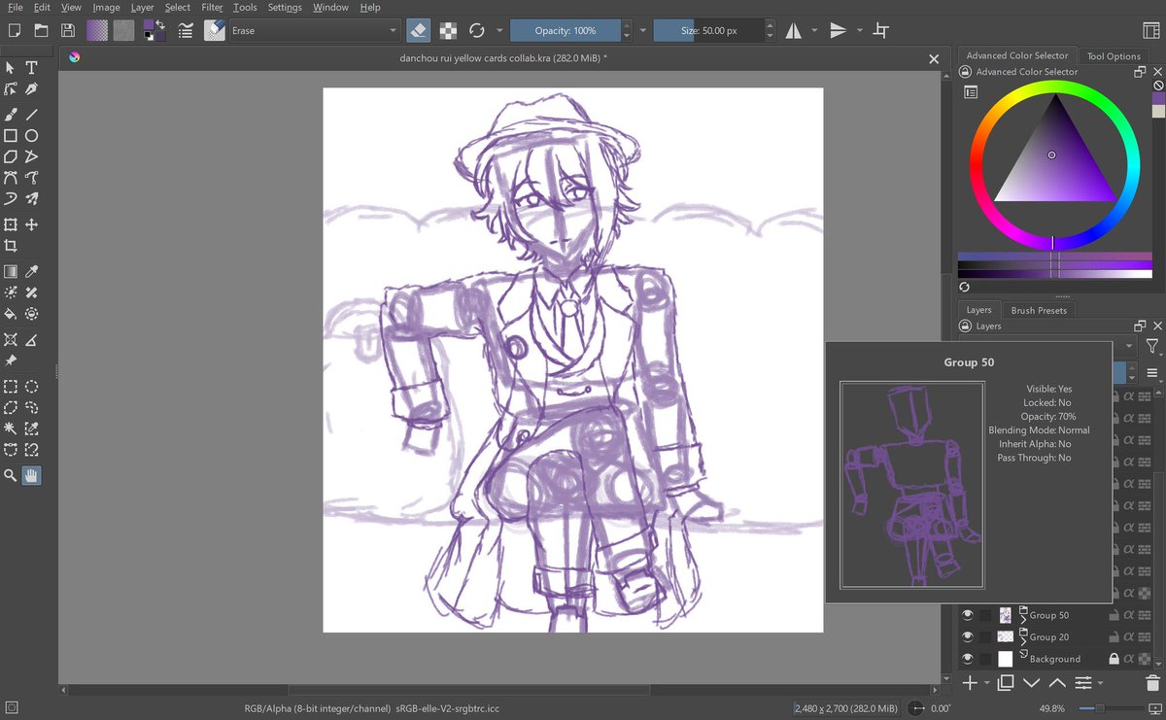Duplicate the current layer

[1006, 683]
